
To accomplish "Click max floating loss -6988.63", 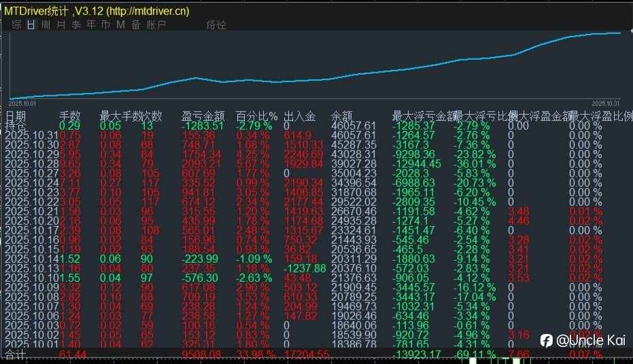I will [x=414, y=183].
